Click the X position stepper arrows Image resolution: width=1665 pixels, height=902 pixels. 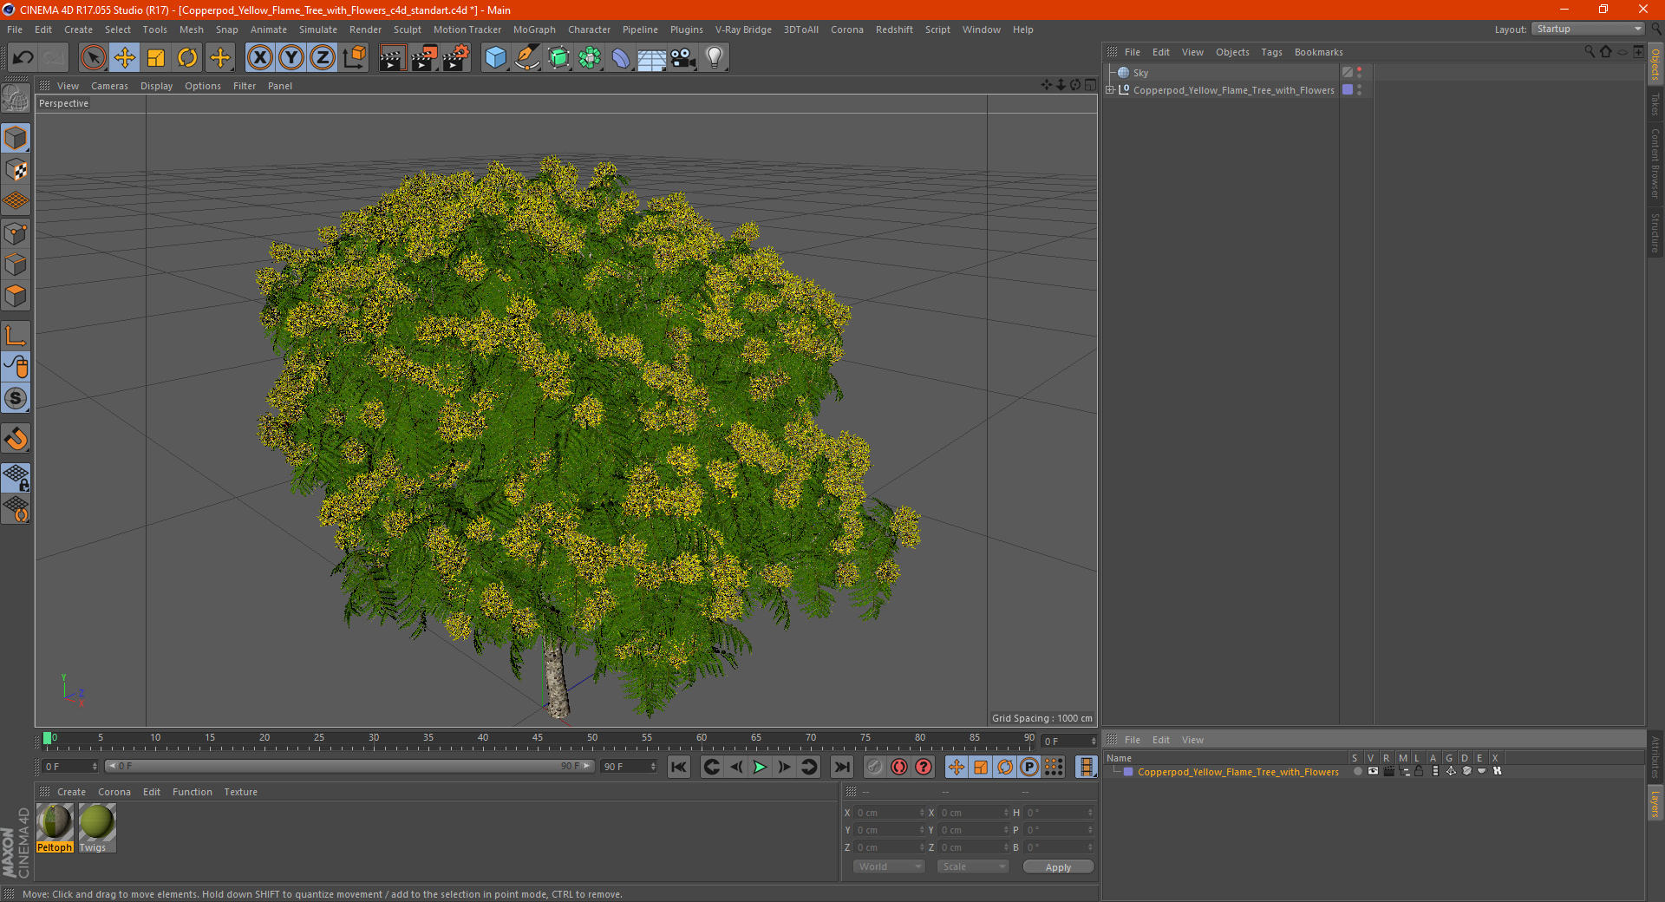click(x=922, y=813)
